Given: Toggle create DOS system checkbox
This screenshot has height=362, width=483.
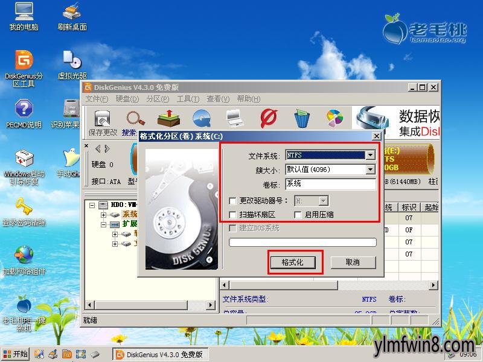Looking at the screenshot, I should 233,229.
